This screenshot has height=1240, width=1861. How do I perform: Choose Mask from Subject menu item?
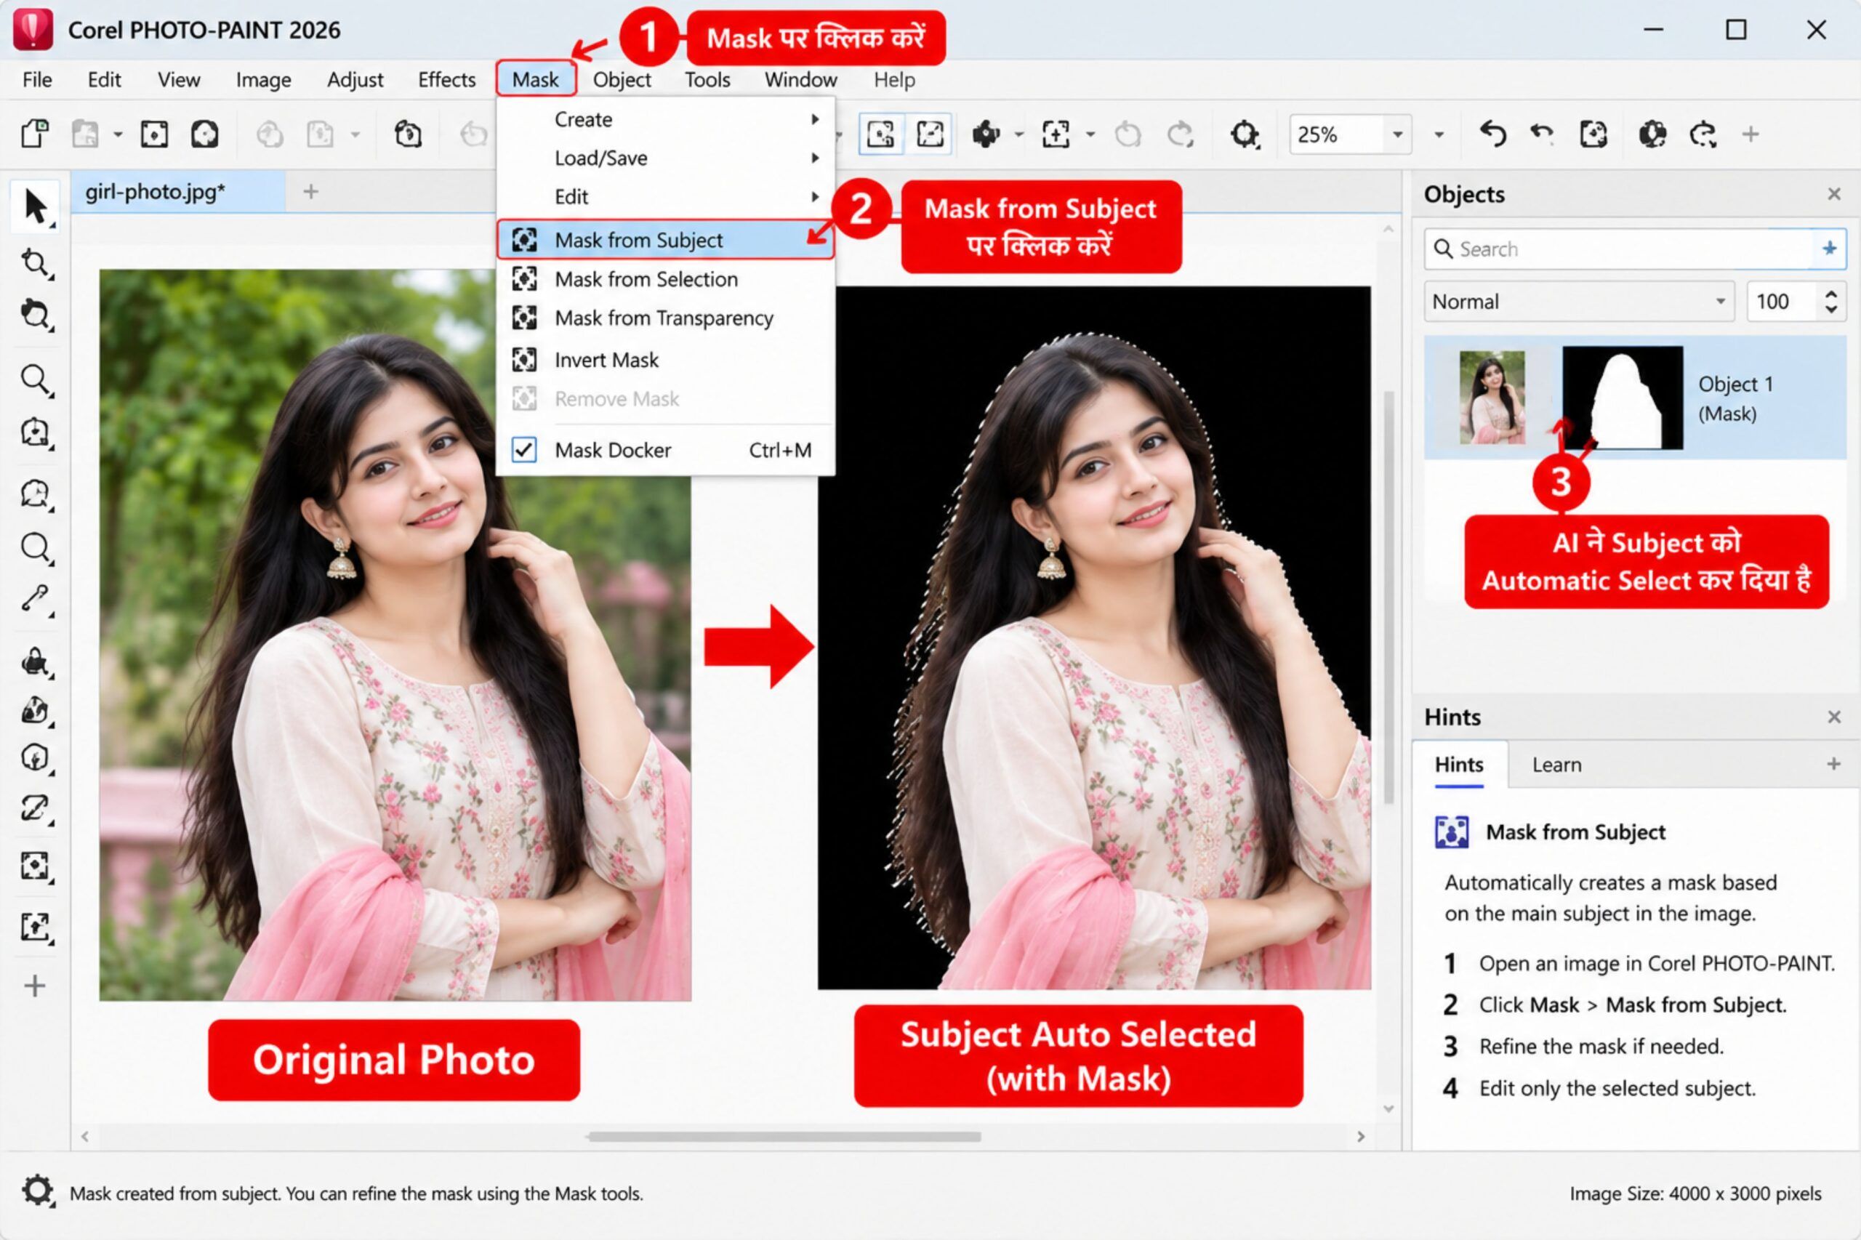coord(665,240)
